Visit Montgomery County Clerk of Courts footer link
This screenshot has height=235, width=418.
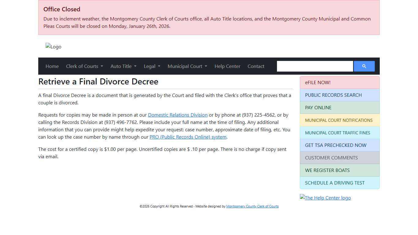tap(252, 207)
